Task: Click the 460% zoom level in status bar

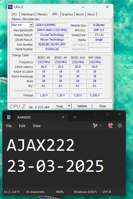Action: tap(60, 192)
